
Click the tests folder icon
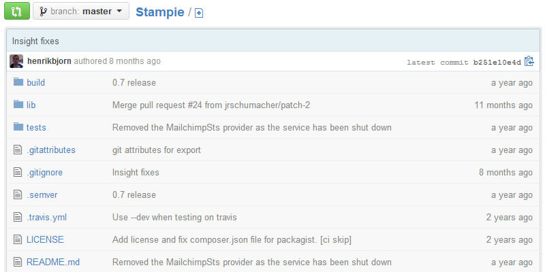(18, 127)
